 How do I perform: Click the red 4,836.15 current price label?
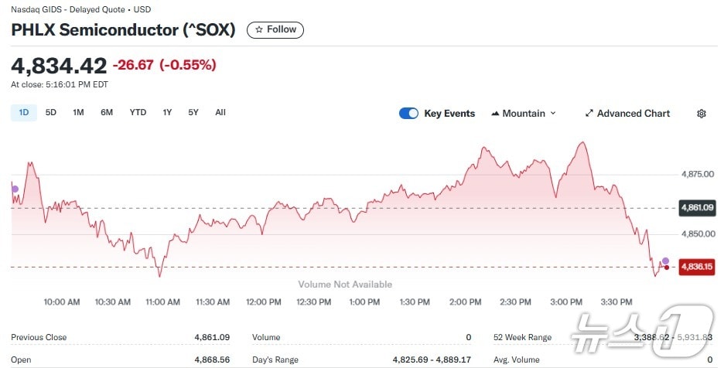tap(696, 267)
